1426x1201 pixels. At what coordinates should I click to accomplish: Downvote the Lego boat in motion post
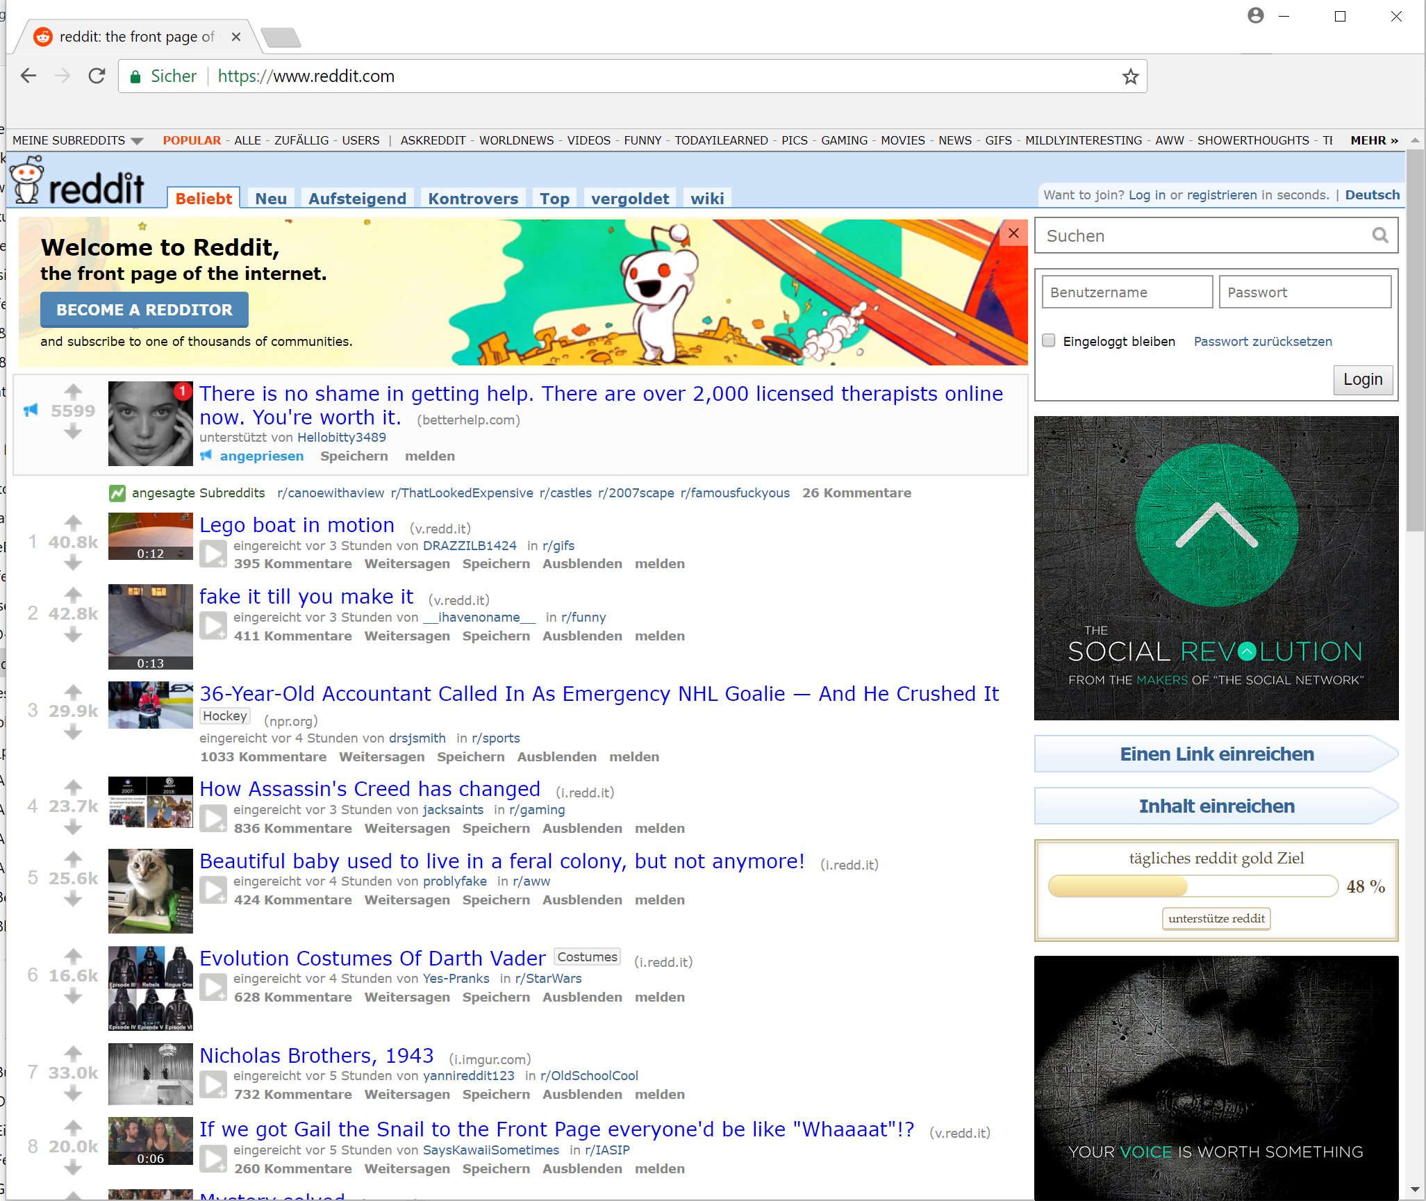(73, 563)
